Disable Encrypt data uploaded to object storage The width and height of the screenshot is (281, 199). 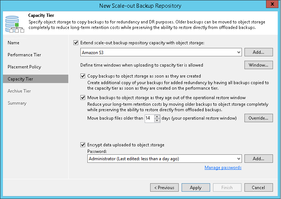point(83,145)
